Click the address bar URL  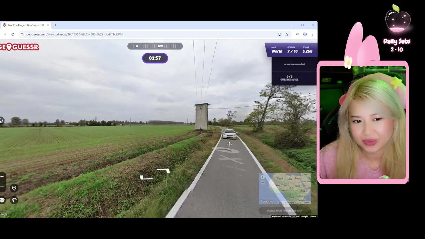tap(75, 34)
